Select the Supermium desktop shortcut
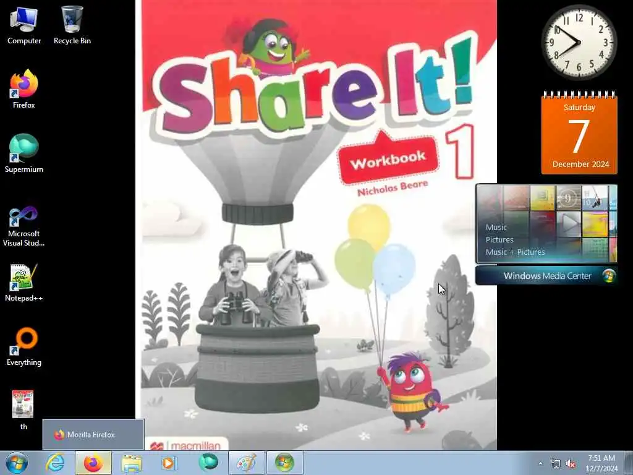633x475 pixels. pos(24,153)
